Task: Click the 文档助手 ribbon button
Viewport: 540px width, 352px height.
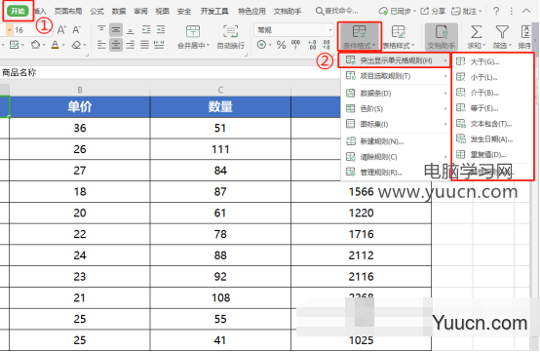Action: [x=442, y=36]
